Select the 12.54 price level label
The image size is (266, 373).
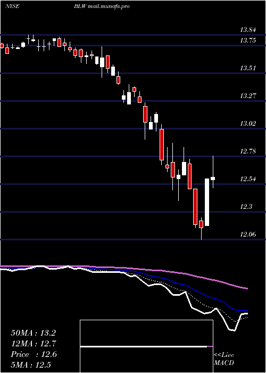tap(248, 179)
